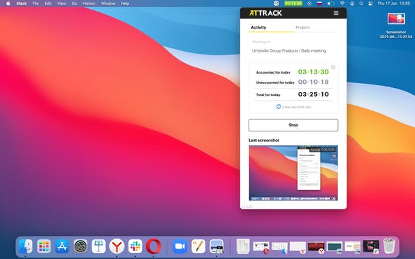Click the accounted time value 03:13:30
This screenshot has width=415, height=259.
click(313, 72)
